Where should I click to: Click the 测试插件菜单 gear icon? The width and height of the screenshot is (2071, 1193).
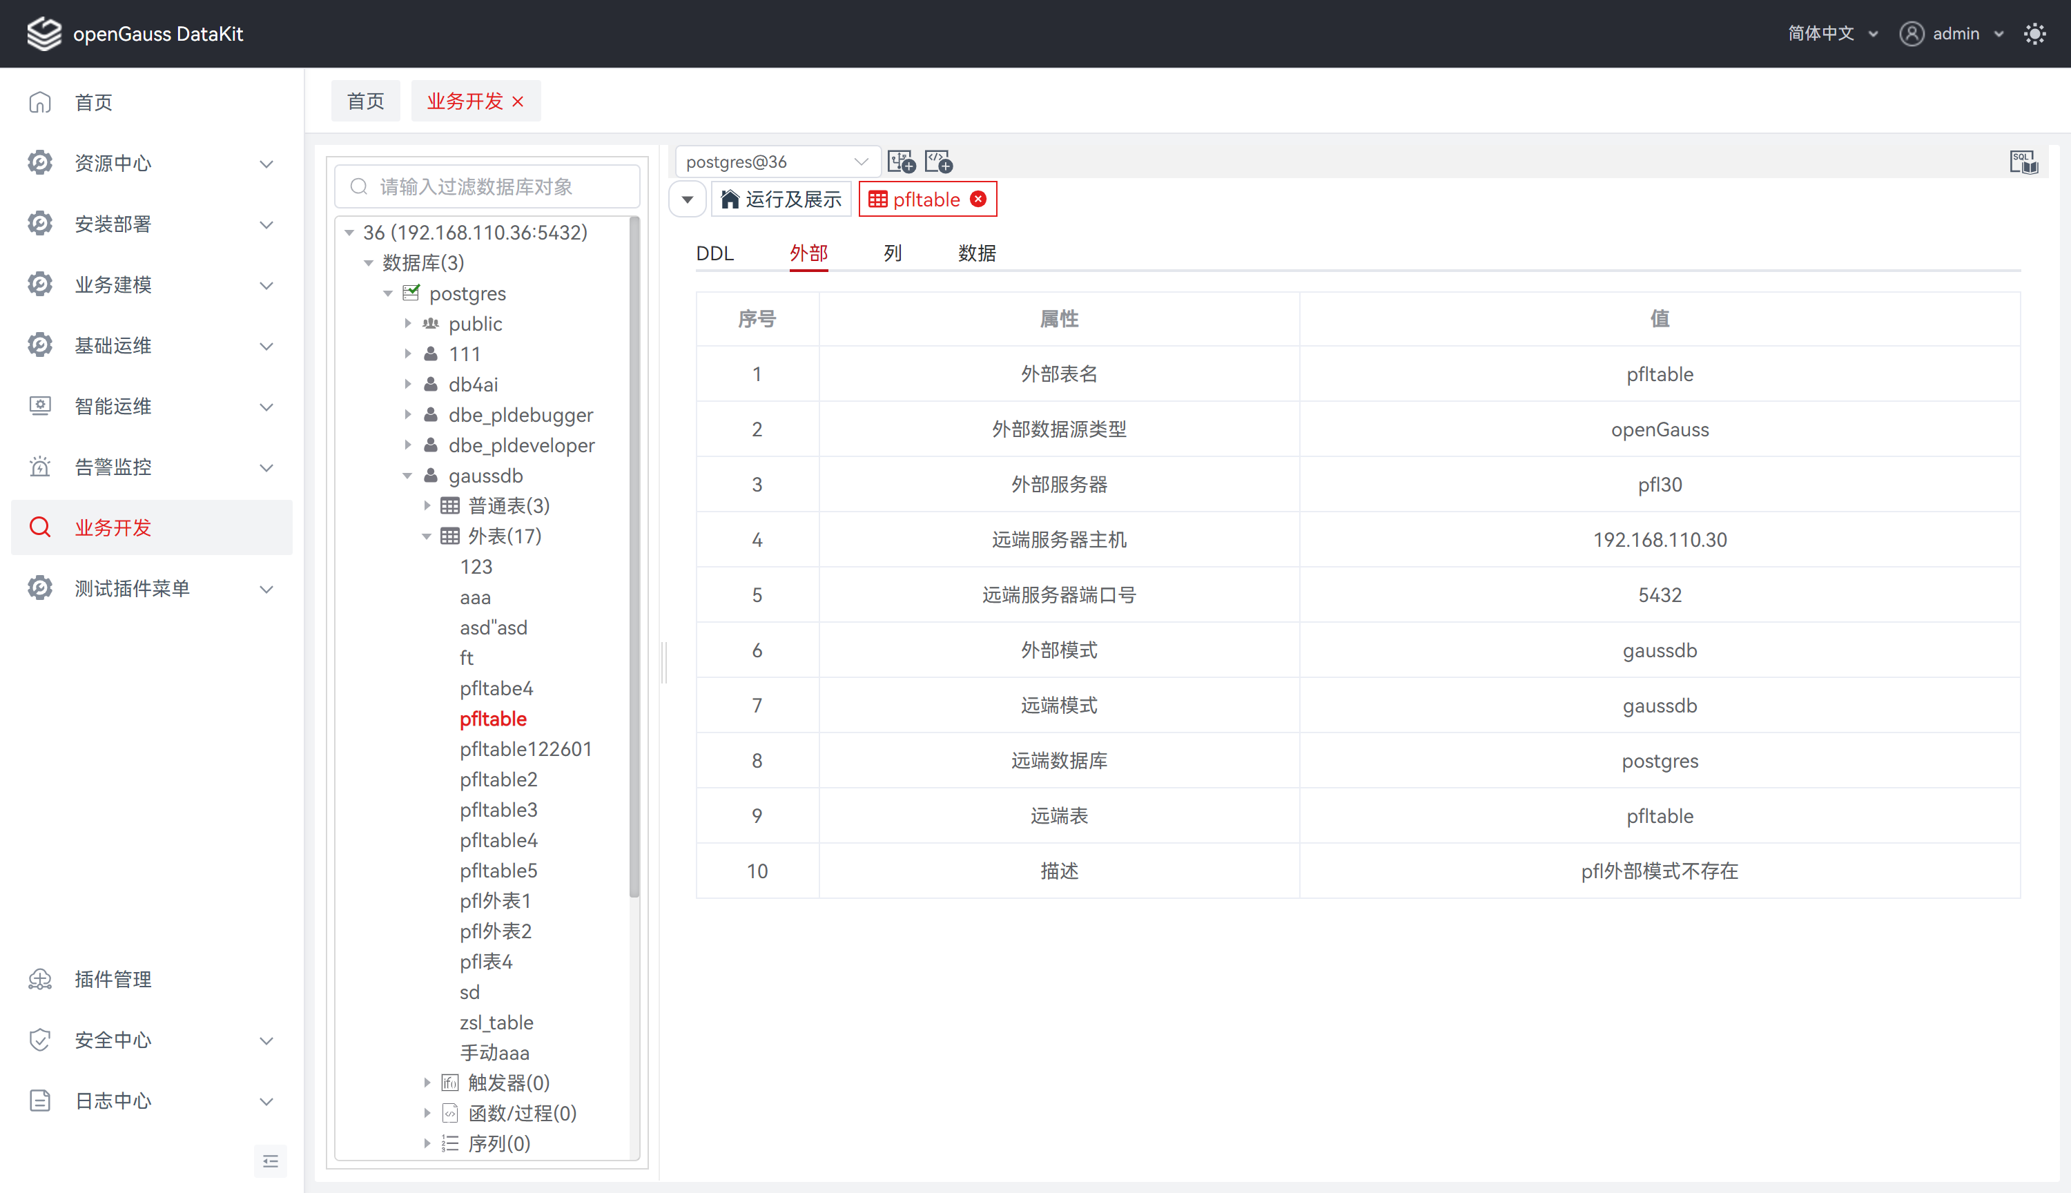coord(40,588)
